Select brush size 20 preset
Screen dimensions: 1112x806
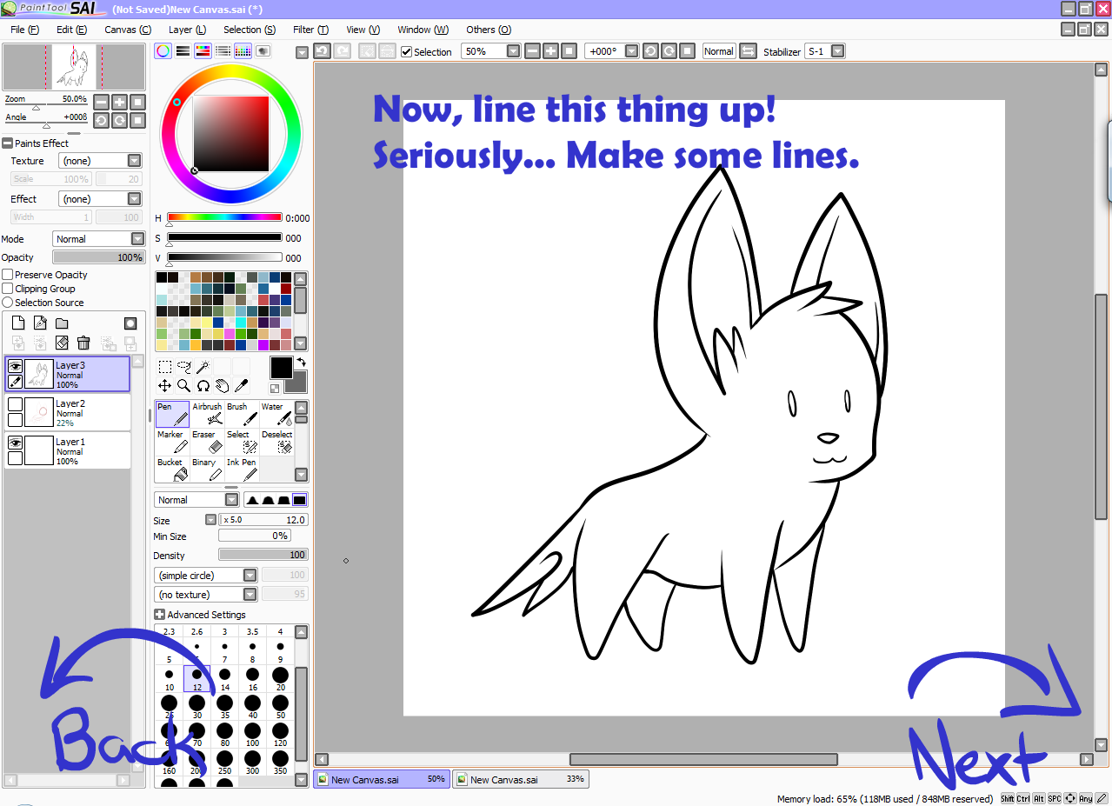click(x=280, y=679)
